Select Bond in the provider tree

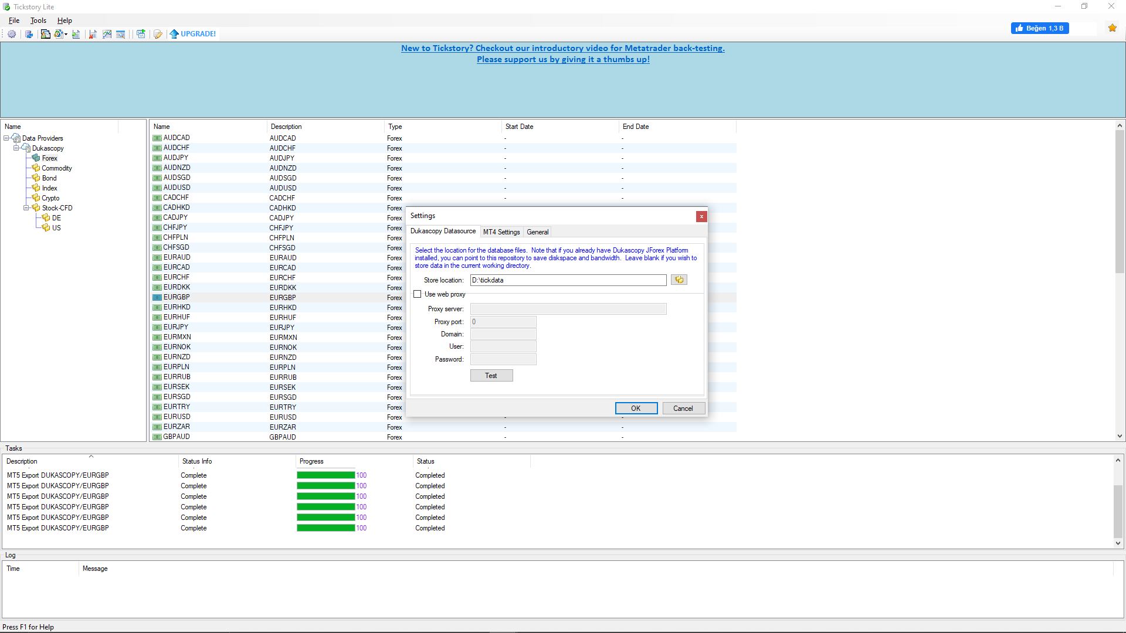49,178
